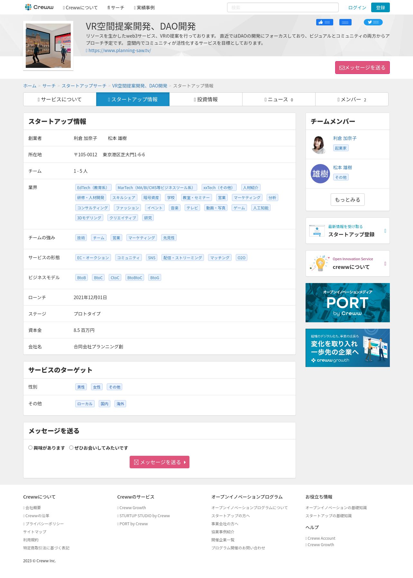Click the startup VR room thumbnail
Image resolution: width=413 pixels, height=578 pixels.
48,46
